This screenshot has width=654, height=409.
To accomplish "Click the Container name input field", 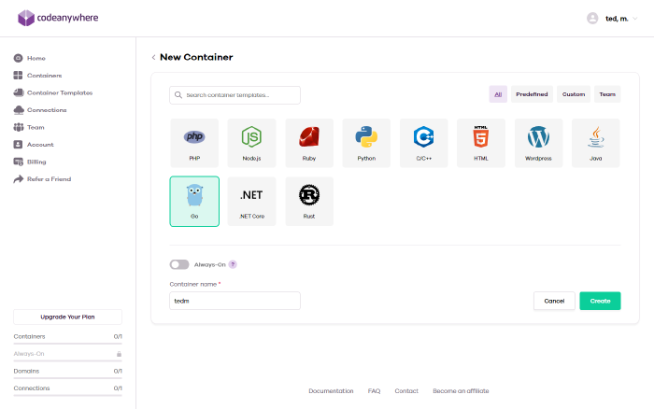I will pos(235,301).
